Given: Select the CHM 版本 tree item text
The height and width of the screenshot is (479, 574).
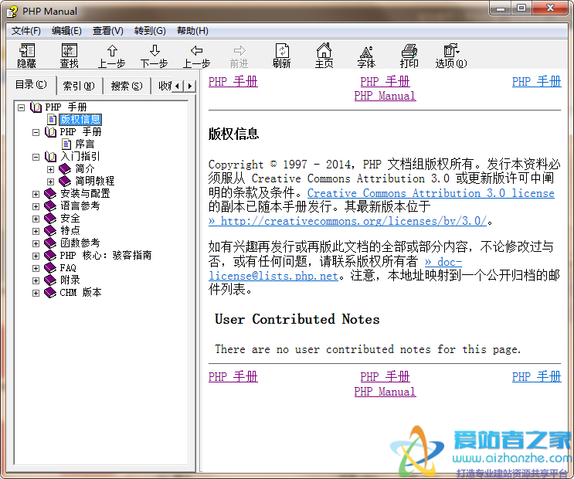Looking at the screenshot, I should pyautogui.click(x=80, y=293).
